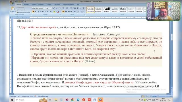This screenshot has width=182, height=102.
Task: Center the paragraph text
Action: [x=66, y=12]
